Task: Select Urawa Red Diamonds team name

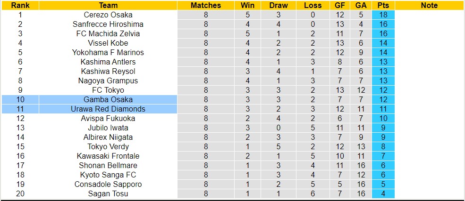Action: pyautogui.click(x=108, y=109)
